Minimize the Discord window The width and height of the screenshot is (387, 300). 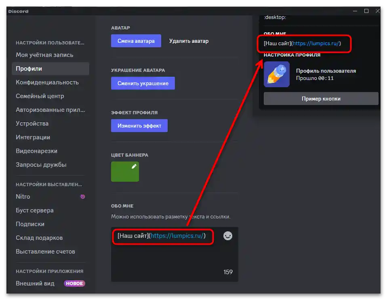click(x=355, y=11)
